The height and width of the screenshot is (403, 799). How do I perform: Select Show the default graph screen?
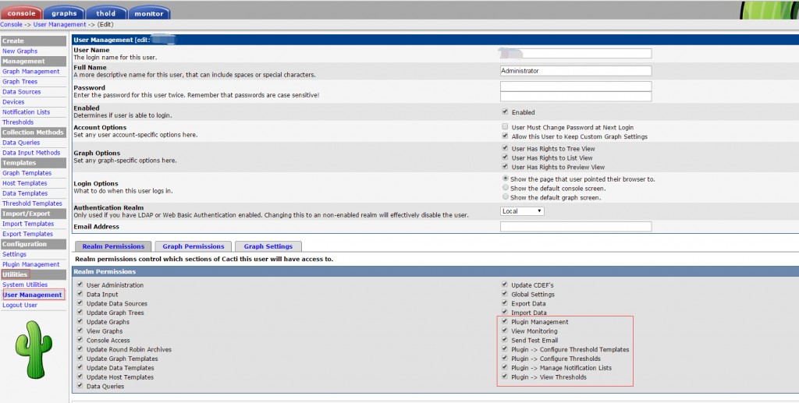[x=506, y=196]
